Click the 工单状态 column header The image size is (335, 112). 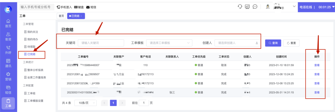pos(224,57)
